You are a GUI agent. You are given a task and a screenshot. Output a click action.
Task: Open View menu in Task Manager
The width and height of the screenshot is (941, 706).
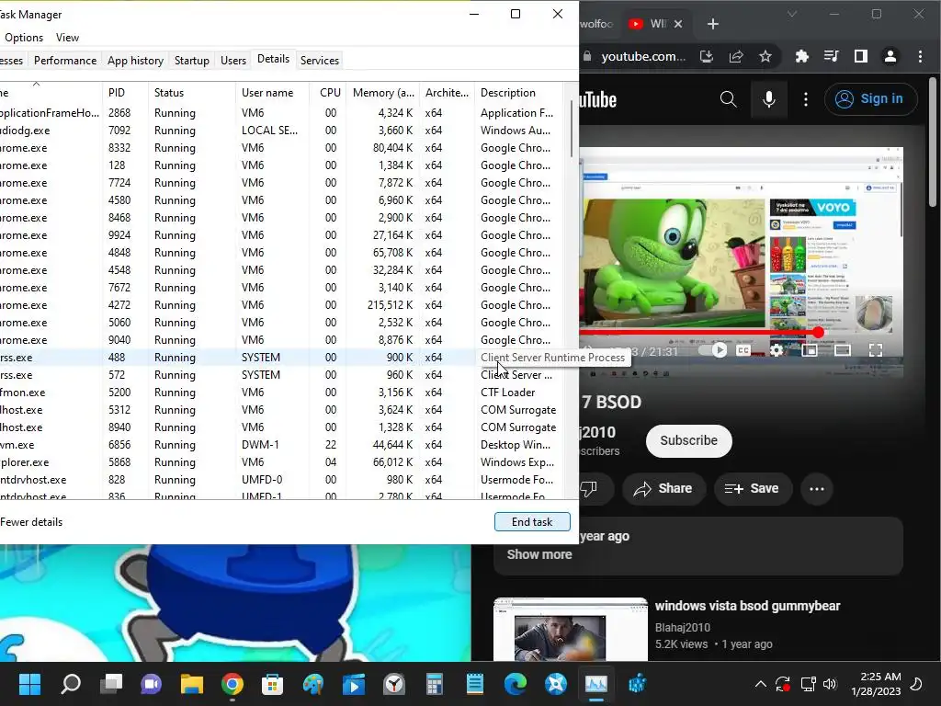pos(67,37)
